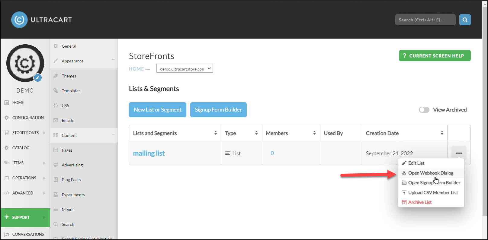The width and height of the screenshot is (488, 240).
Task: Click the Advertising megaphone icon
Action: 56,165
